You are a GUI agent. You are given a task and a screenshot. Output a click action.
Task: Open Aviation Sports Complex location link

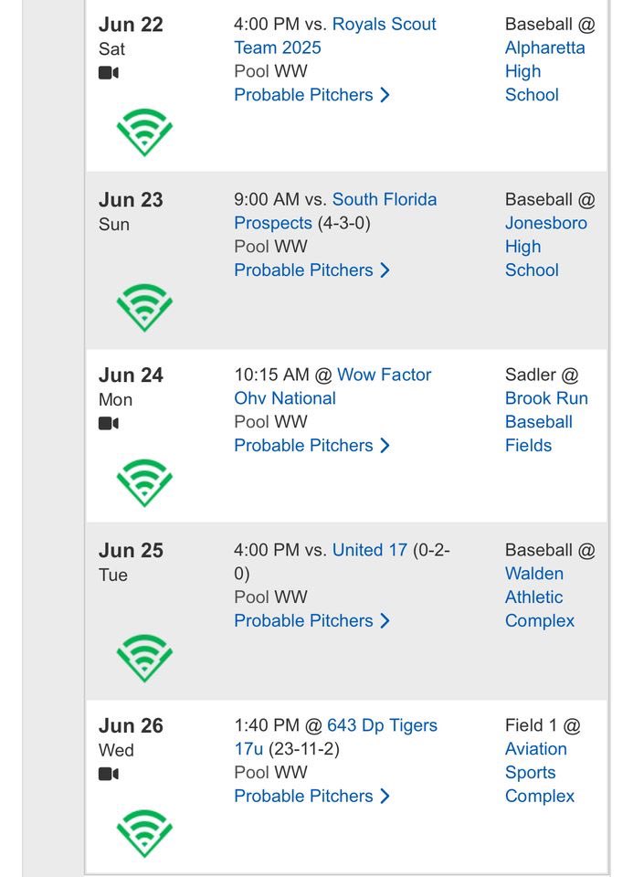pos(540,773)
